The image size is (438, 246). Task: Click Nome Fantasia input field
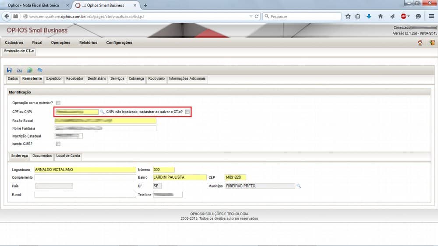[x=106, y=128]
